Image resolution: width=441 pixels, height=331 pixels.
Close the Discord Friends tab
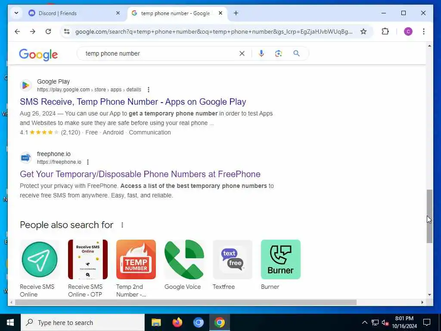tap(118, 13)
